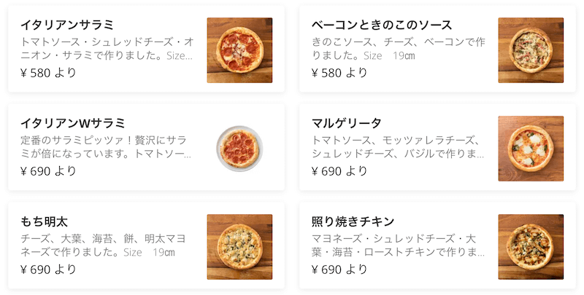Open the description starting 定番のサラミピッツァ
The width and height of the screenshot is (584, 295).
click(x=106, y=147)
